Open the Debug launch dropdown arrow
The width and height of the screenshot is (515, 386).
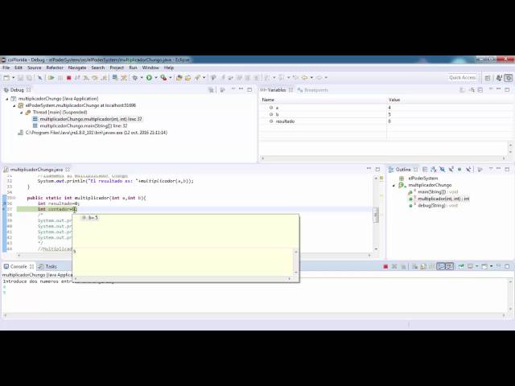[142, 78]
